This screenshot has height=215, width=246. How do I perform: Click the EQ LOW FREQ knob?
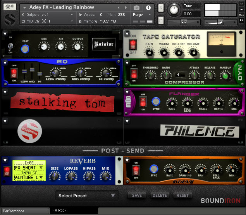point(55,73)
